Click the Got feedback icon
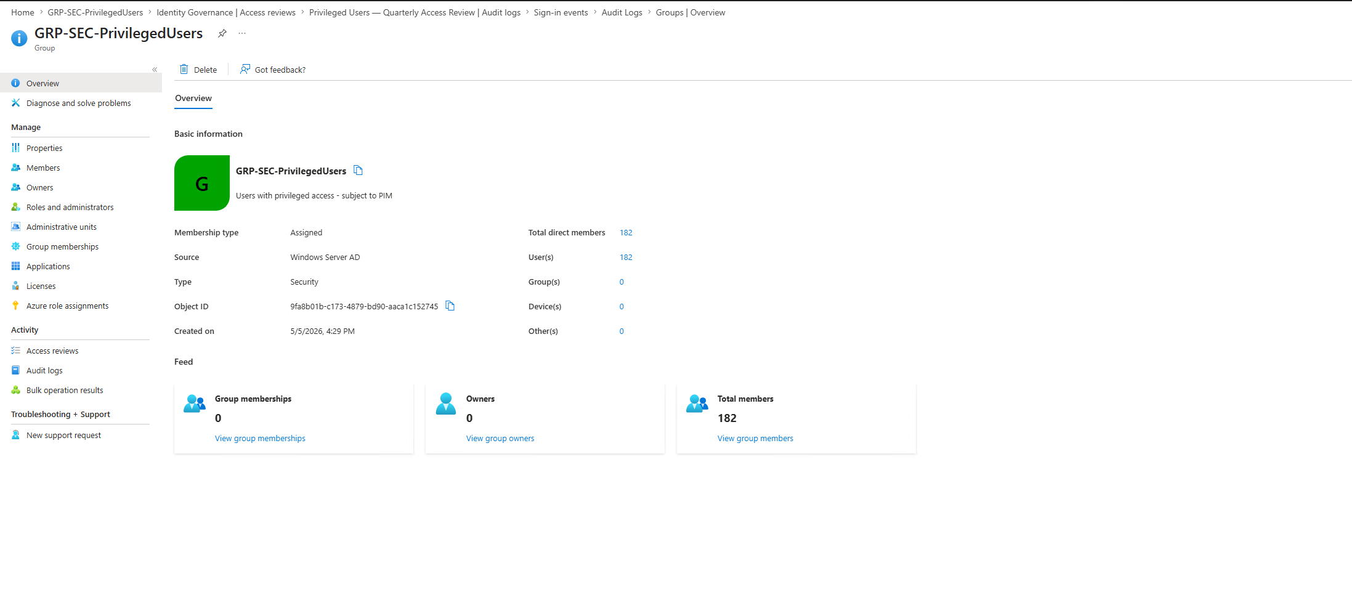Image resolution: width=1352 pixels, height=613 pixels. click(x=245, y=69)
